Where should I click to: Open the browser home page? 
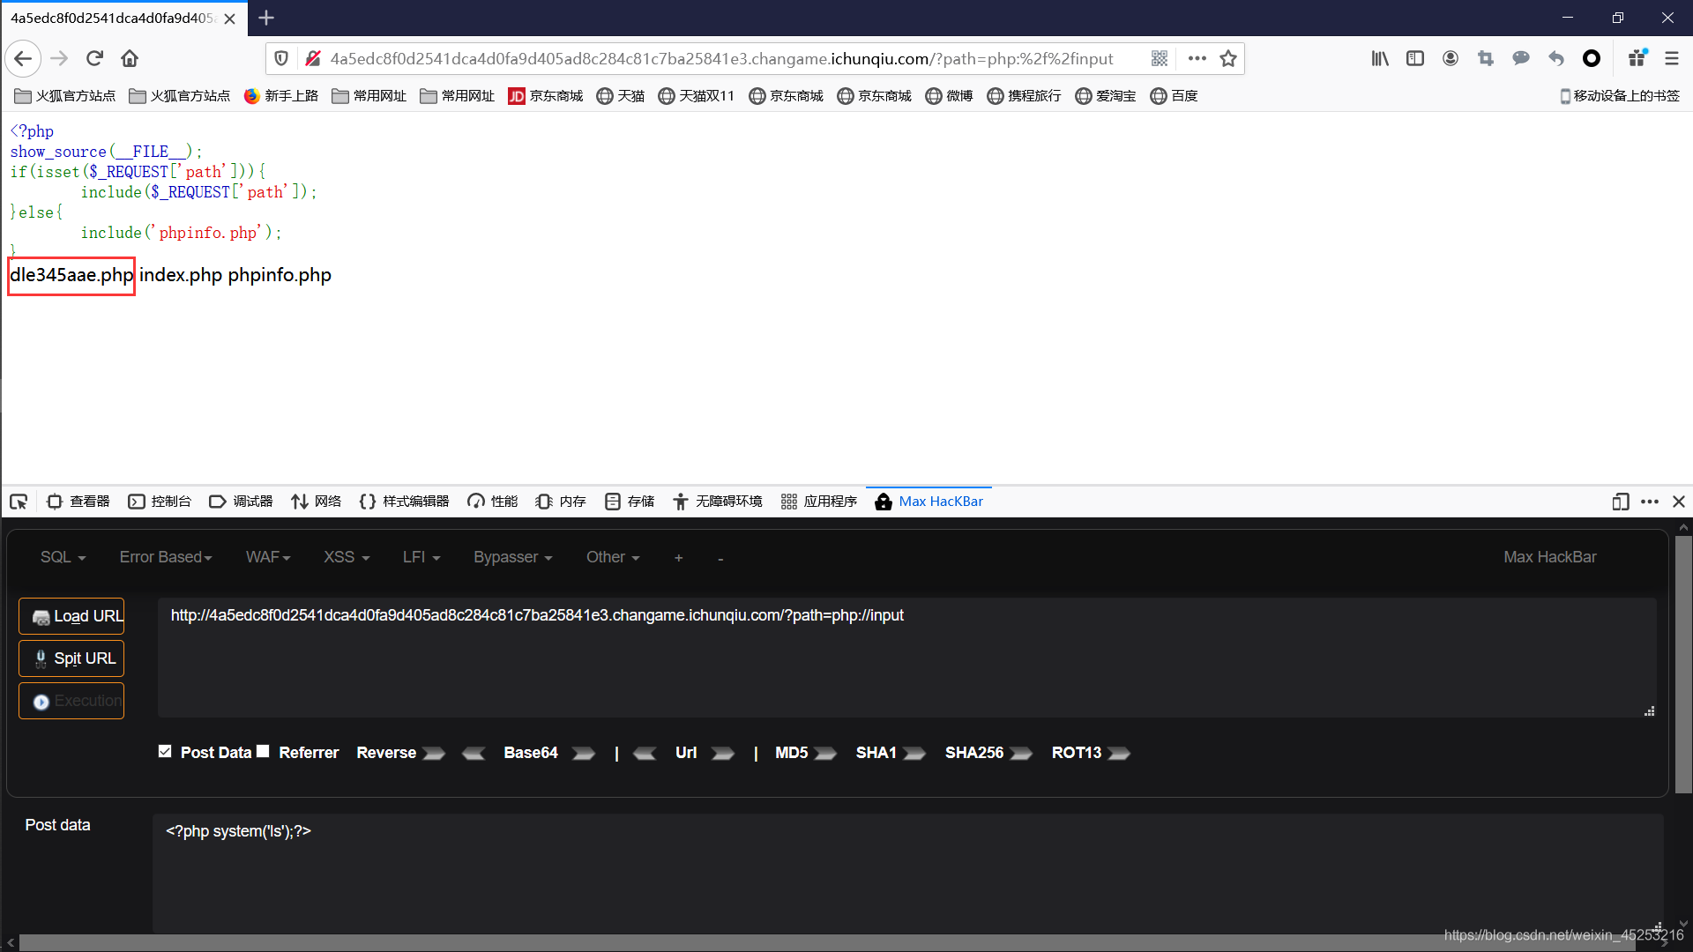[130, 58]
